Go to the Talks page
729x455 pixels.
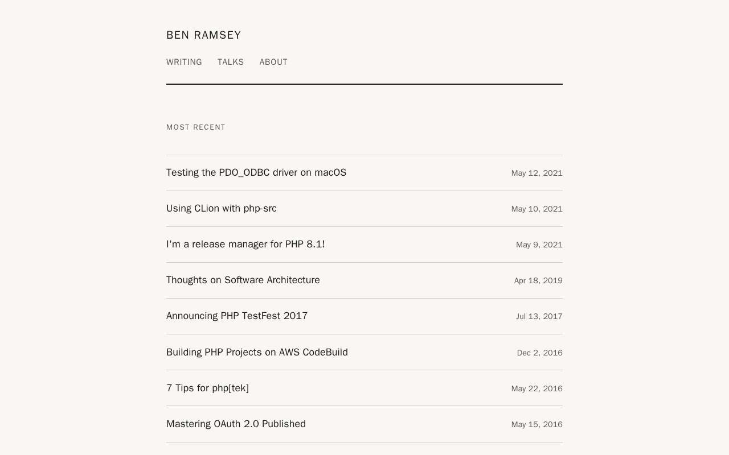tap(231, 62)
